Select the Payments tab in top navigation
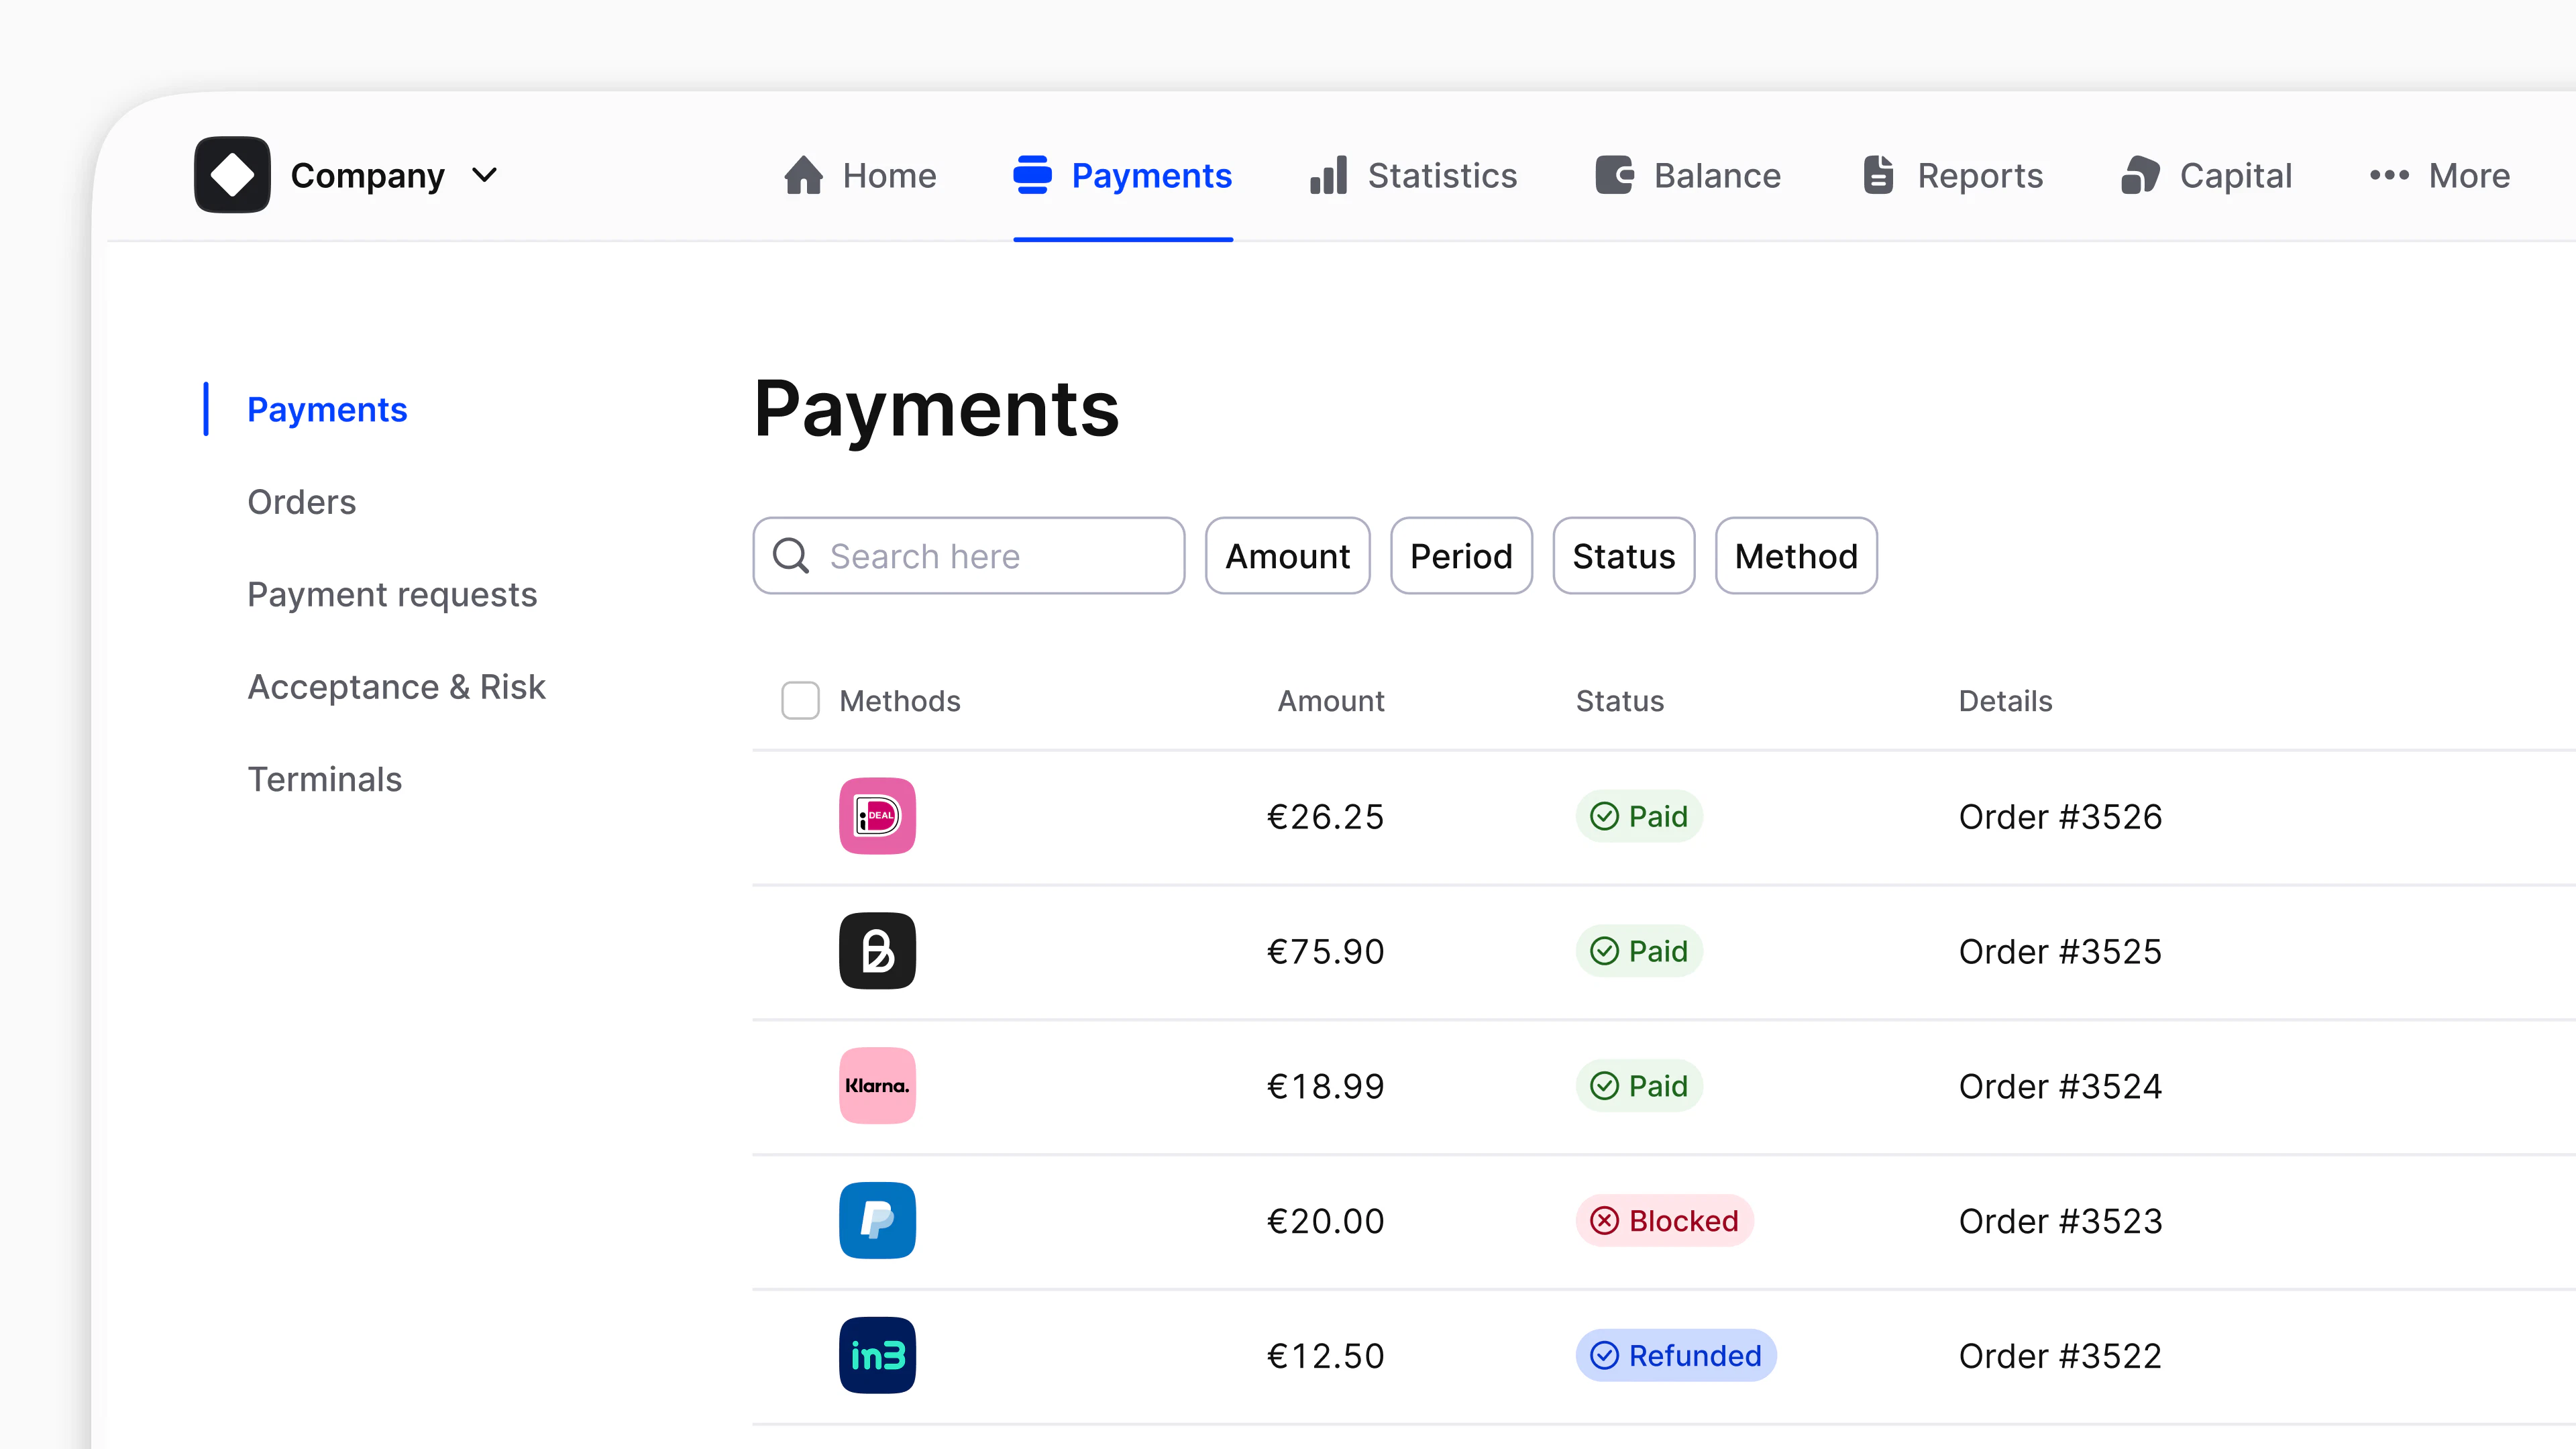 point(1123,175)
